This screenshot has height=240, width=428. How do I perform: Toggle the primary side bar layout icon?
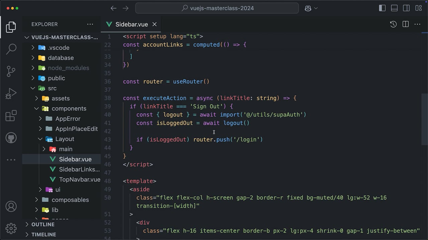(382, 8)
